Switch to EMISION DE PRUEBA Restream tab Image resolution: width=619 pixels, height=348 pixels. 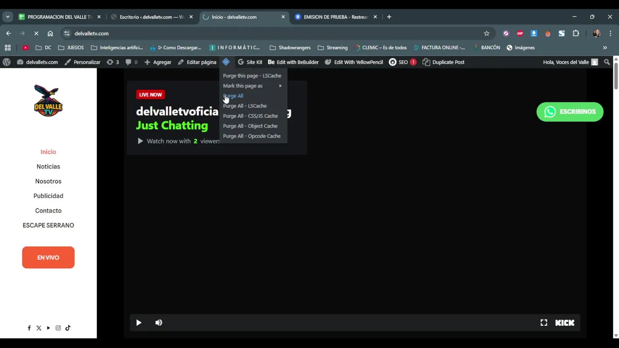(336, 17)
